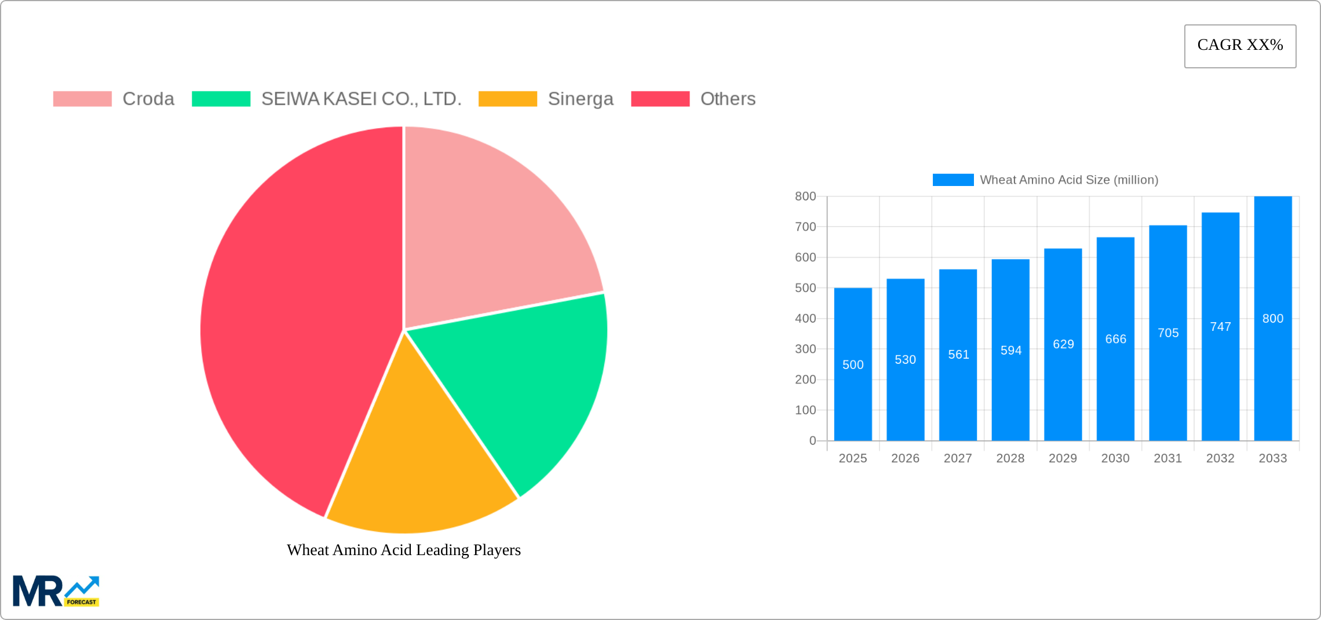Click the CAGR XX% box
This screenshot has width=1321, height=620.
(1240, 46)
